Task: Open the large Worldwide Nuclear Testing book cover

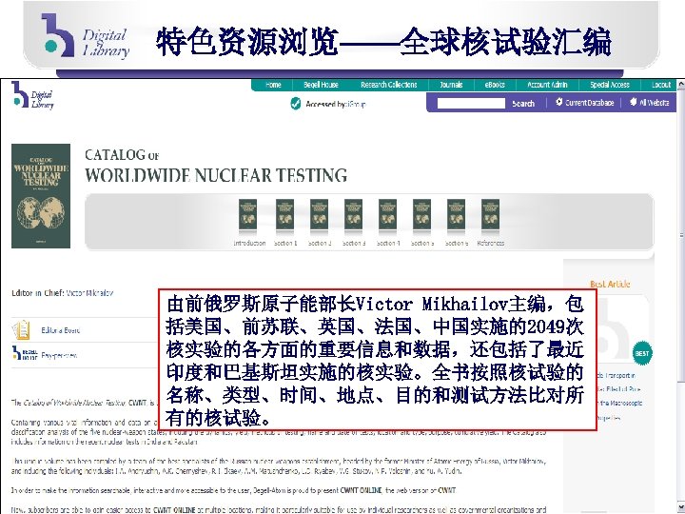Action: 41,196
